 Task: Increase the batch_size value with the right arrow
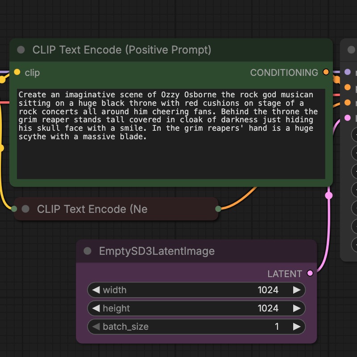point(296,327)
